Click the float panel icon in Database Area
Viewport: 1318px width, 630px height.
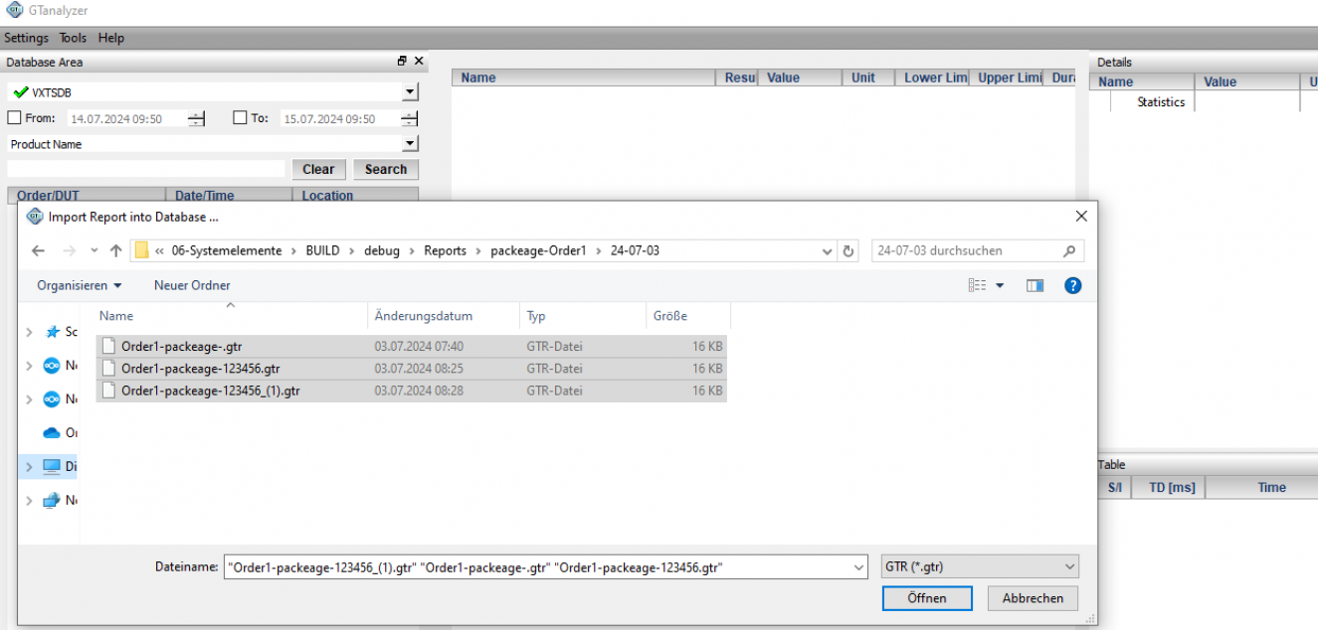point(402,62)
